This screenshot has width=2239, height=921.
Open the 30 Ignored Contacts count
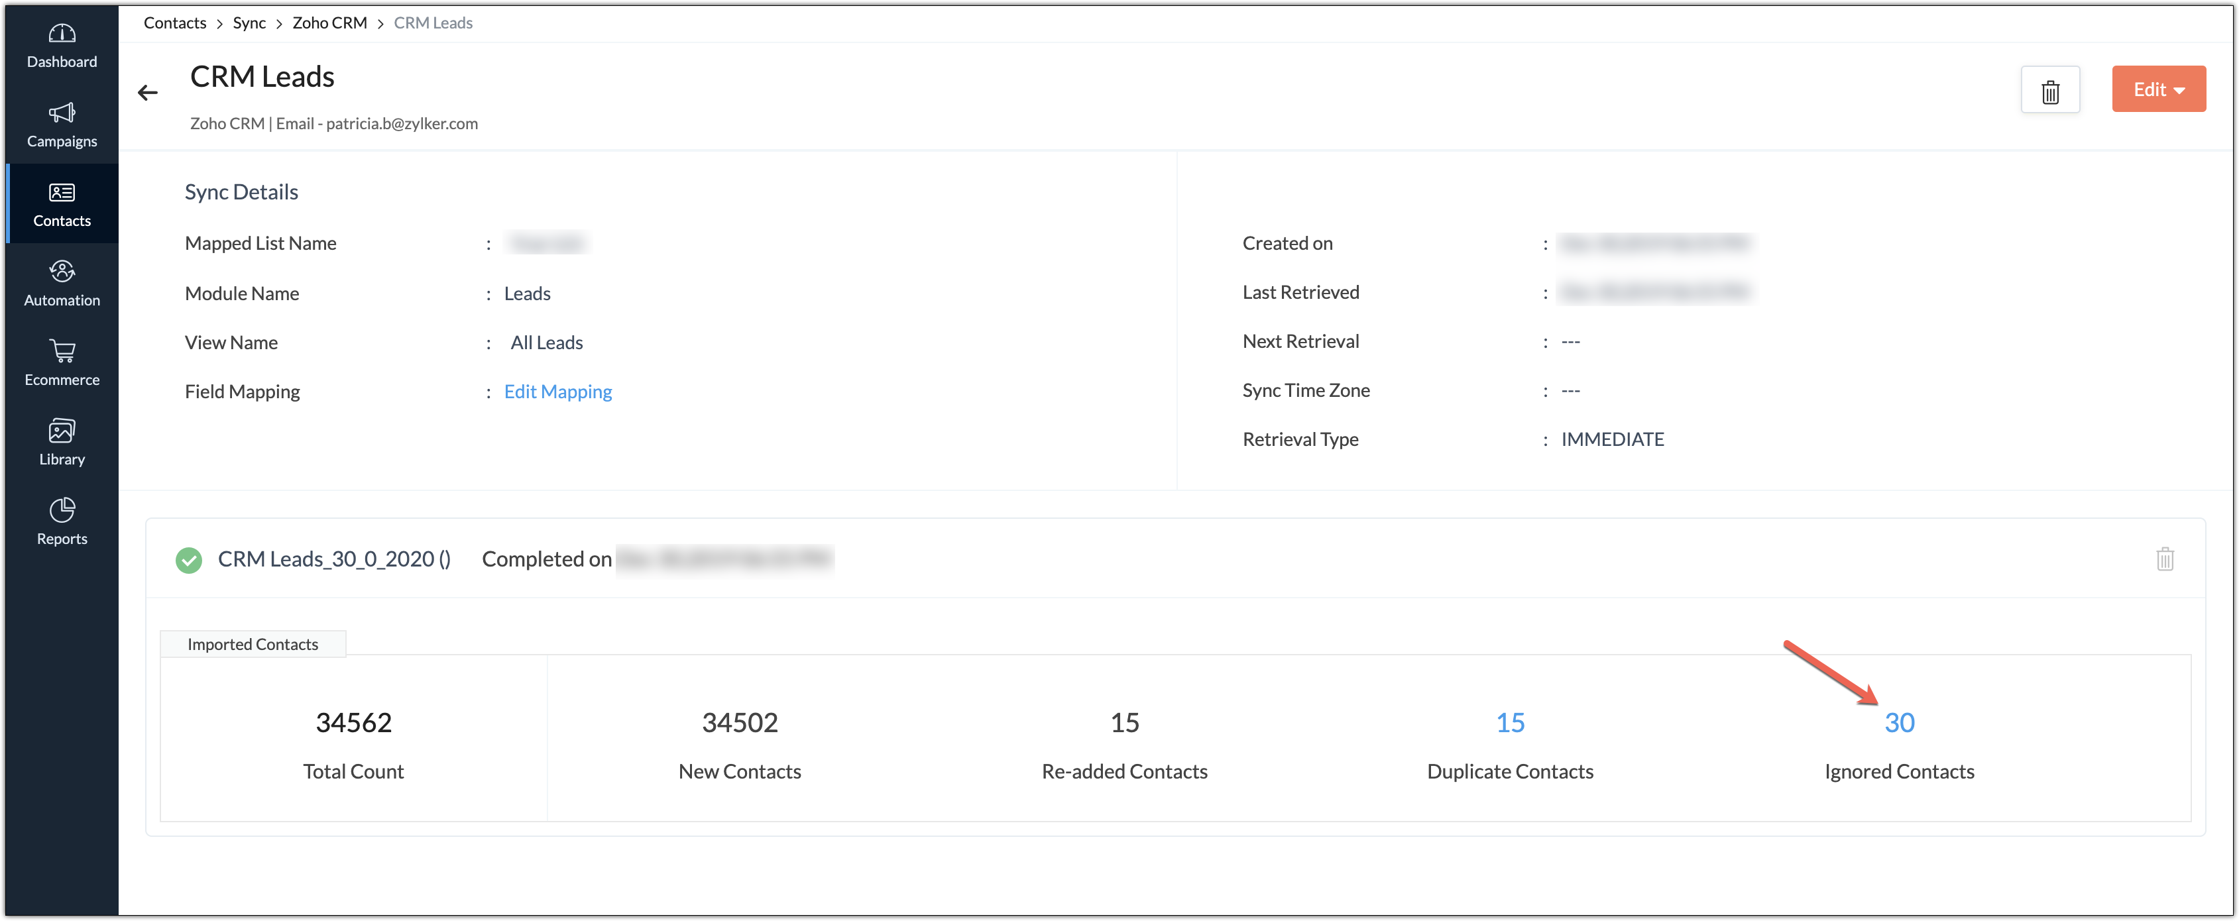click(1899, 723)
